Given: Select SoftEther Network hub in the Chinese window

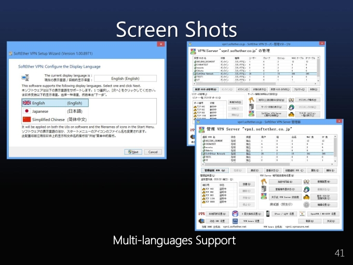Looking at the screenshot, I should [x=267, y=154].
